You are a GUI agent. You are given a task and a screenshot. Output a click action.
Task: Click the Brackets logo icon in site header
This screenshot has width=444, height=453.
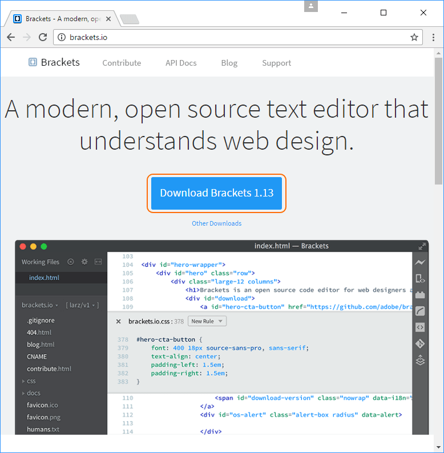[33, 62]
